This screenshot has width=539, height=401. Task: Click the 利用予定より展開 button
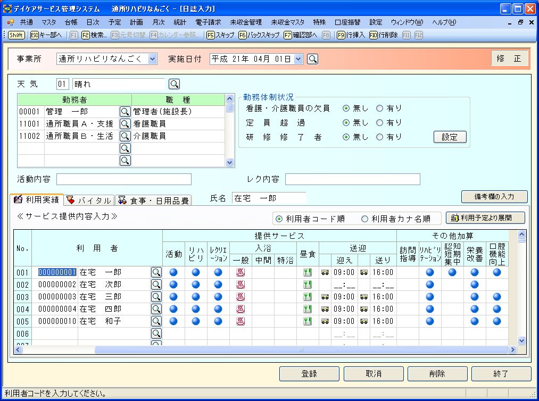(x=485, y=218)
